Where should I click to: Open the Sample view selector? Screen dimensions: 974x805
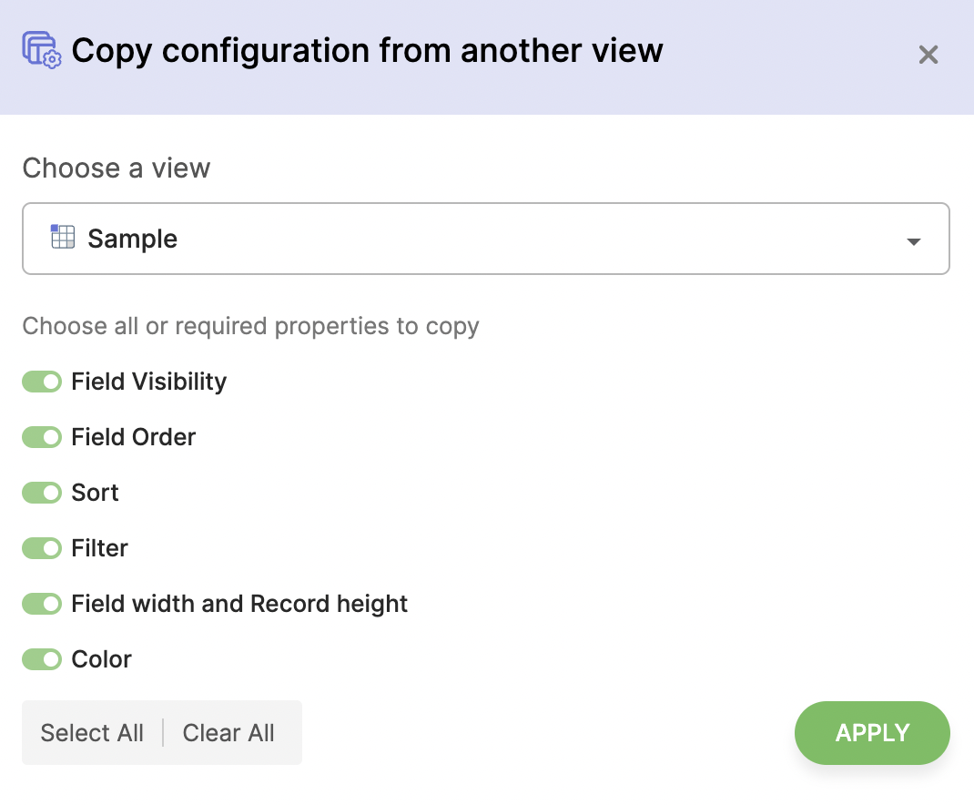click(485, 239)
